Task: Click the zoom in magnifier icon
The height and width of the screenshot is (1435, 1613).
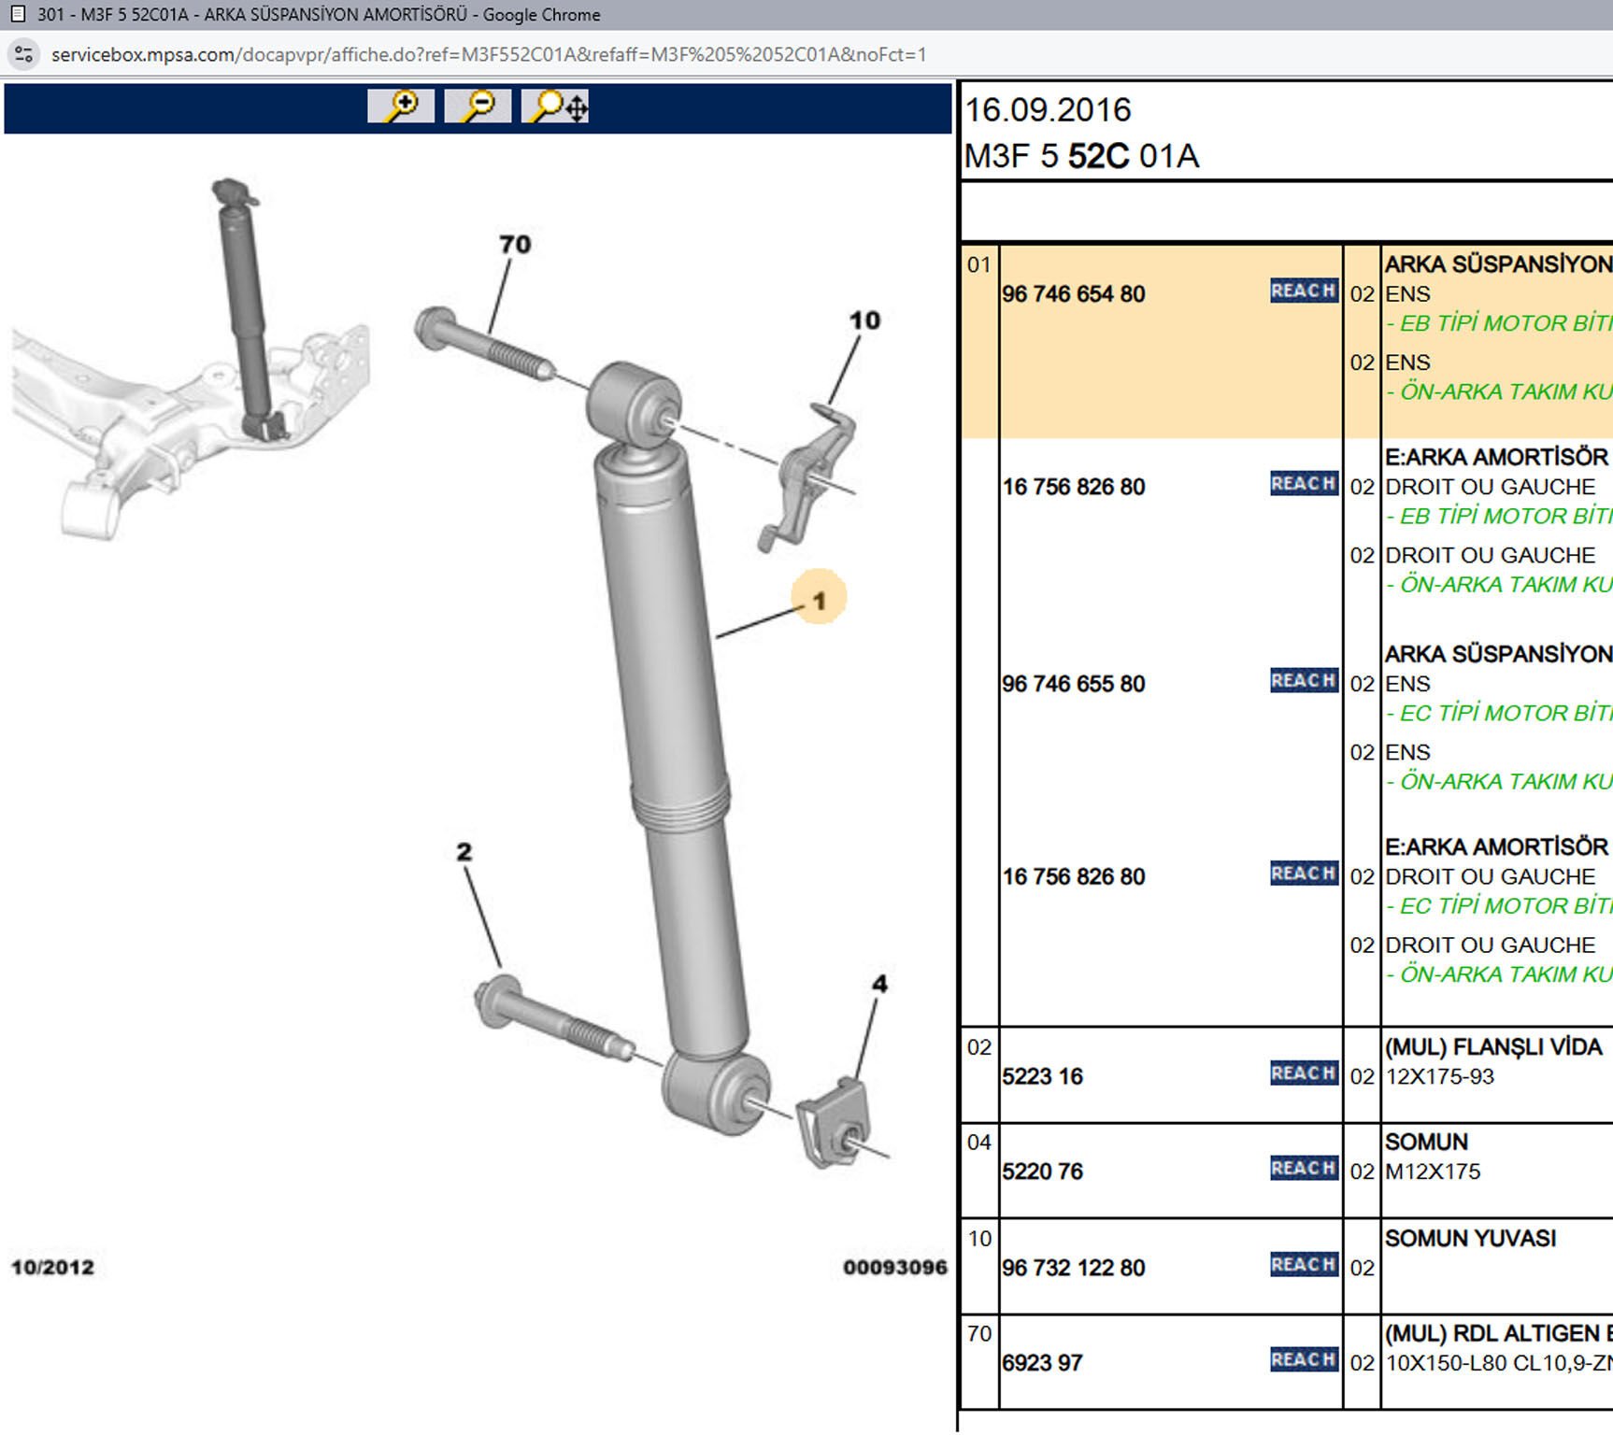Action: [401, 106]
